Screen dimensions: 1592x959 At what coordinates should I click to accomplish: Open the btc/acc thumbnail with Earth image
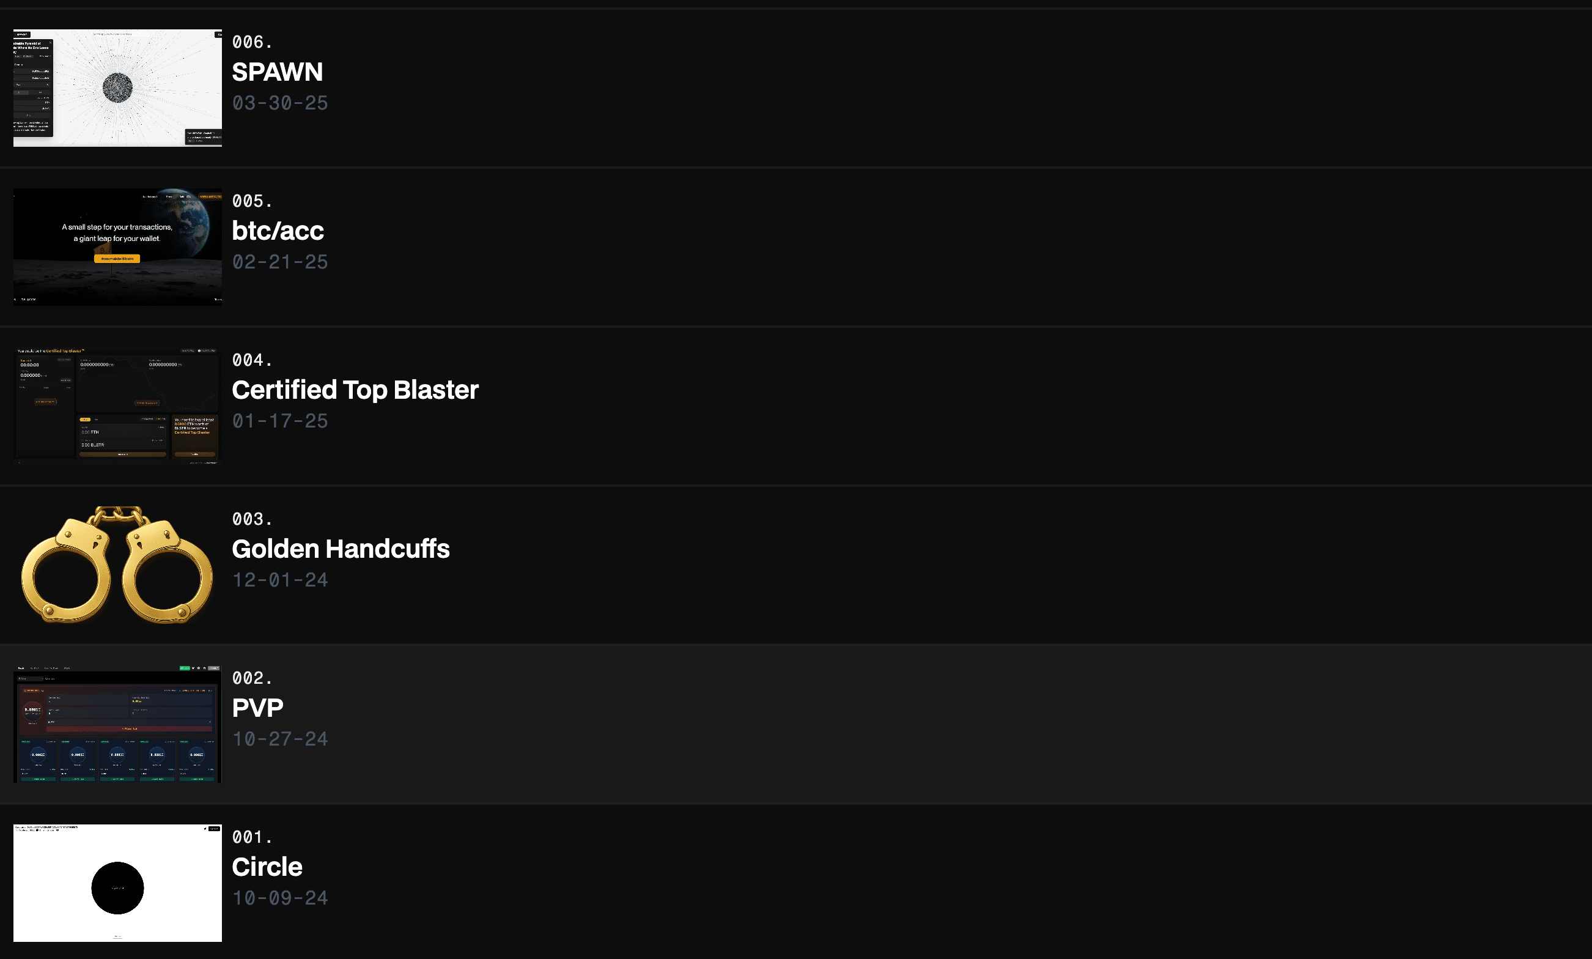(x=117, y=246)
